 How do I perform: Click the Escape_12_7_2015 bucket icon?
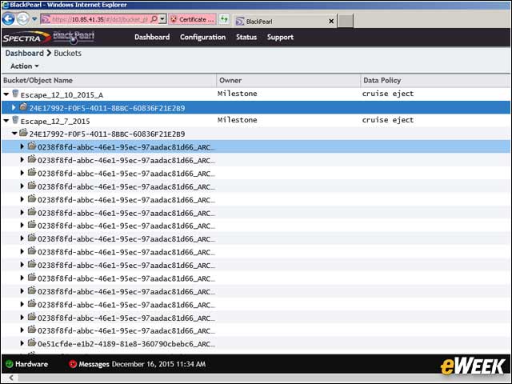[x=15, y=120]
